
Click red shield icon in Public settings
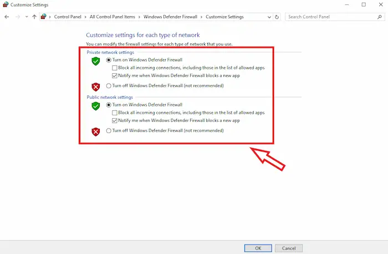[x=96, y=131]
